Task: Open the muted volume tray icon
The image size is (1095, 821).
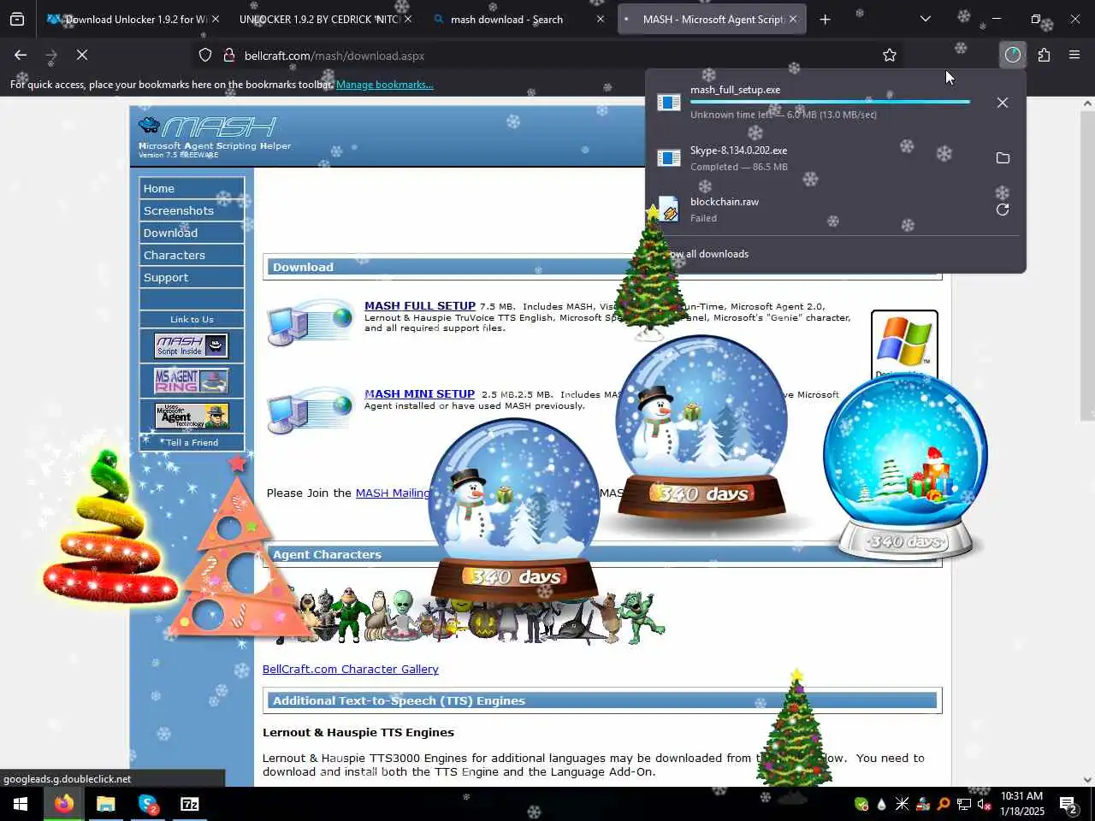Action: pos(984,804)
